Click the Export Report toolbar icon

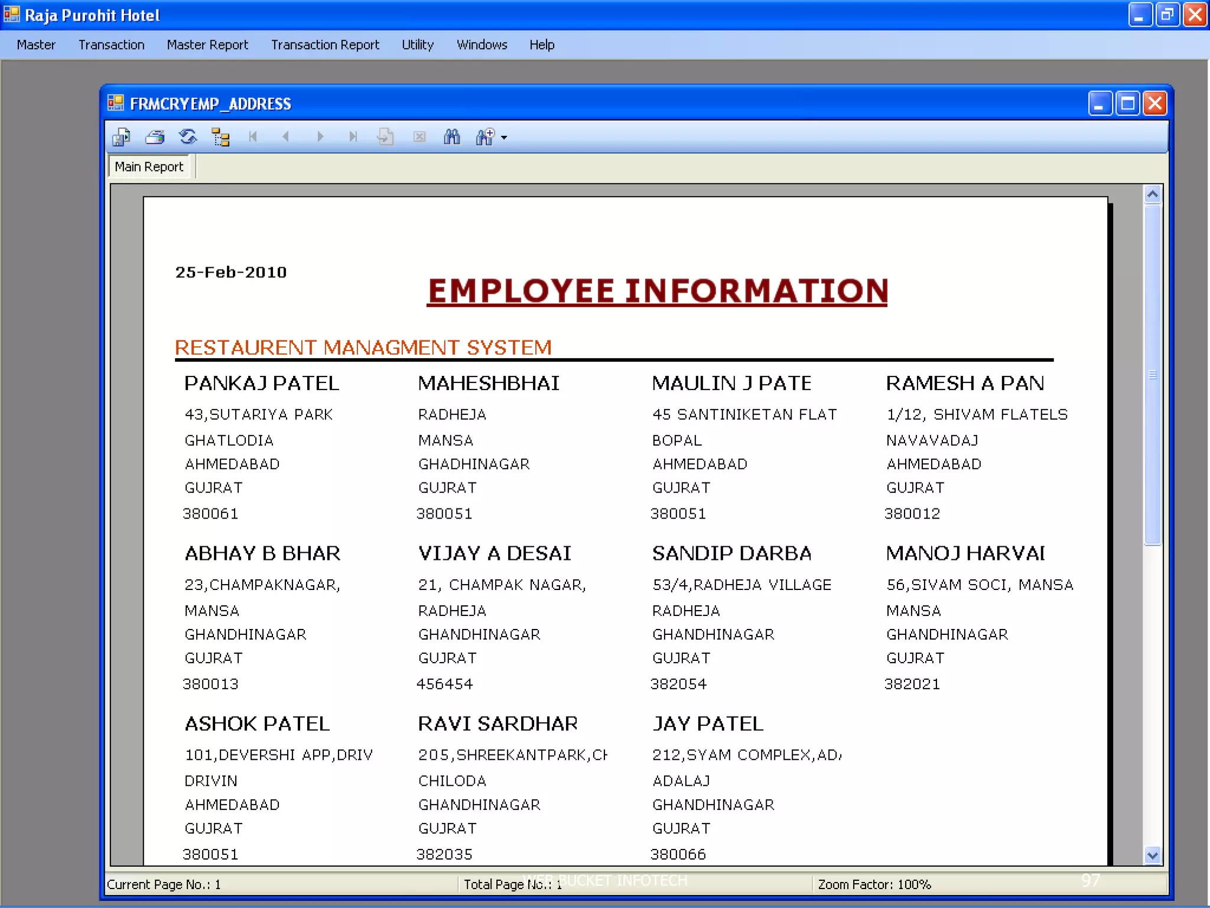pyautogui.click(x=122, y=137)
